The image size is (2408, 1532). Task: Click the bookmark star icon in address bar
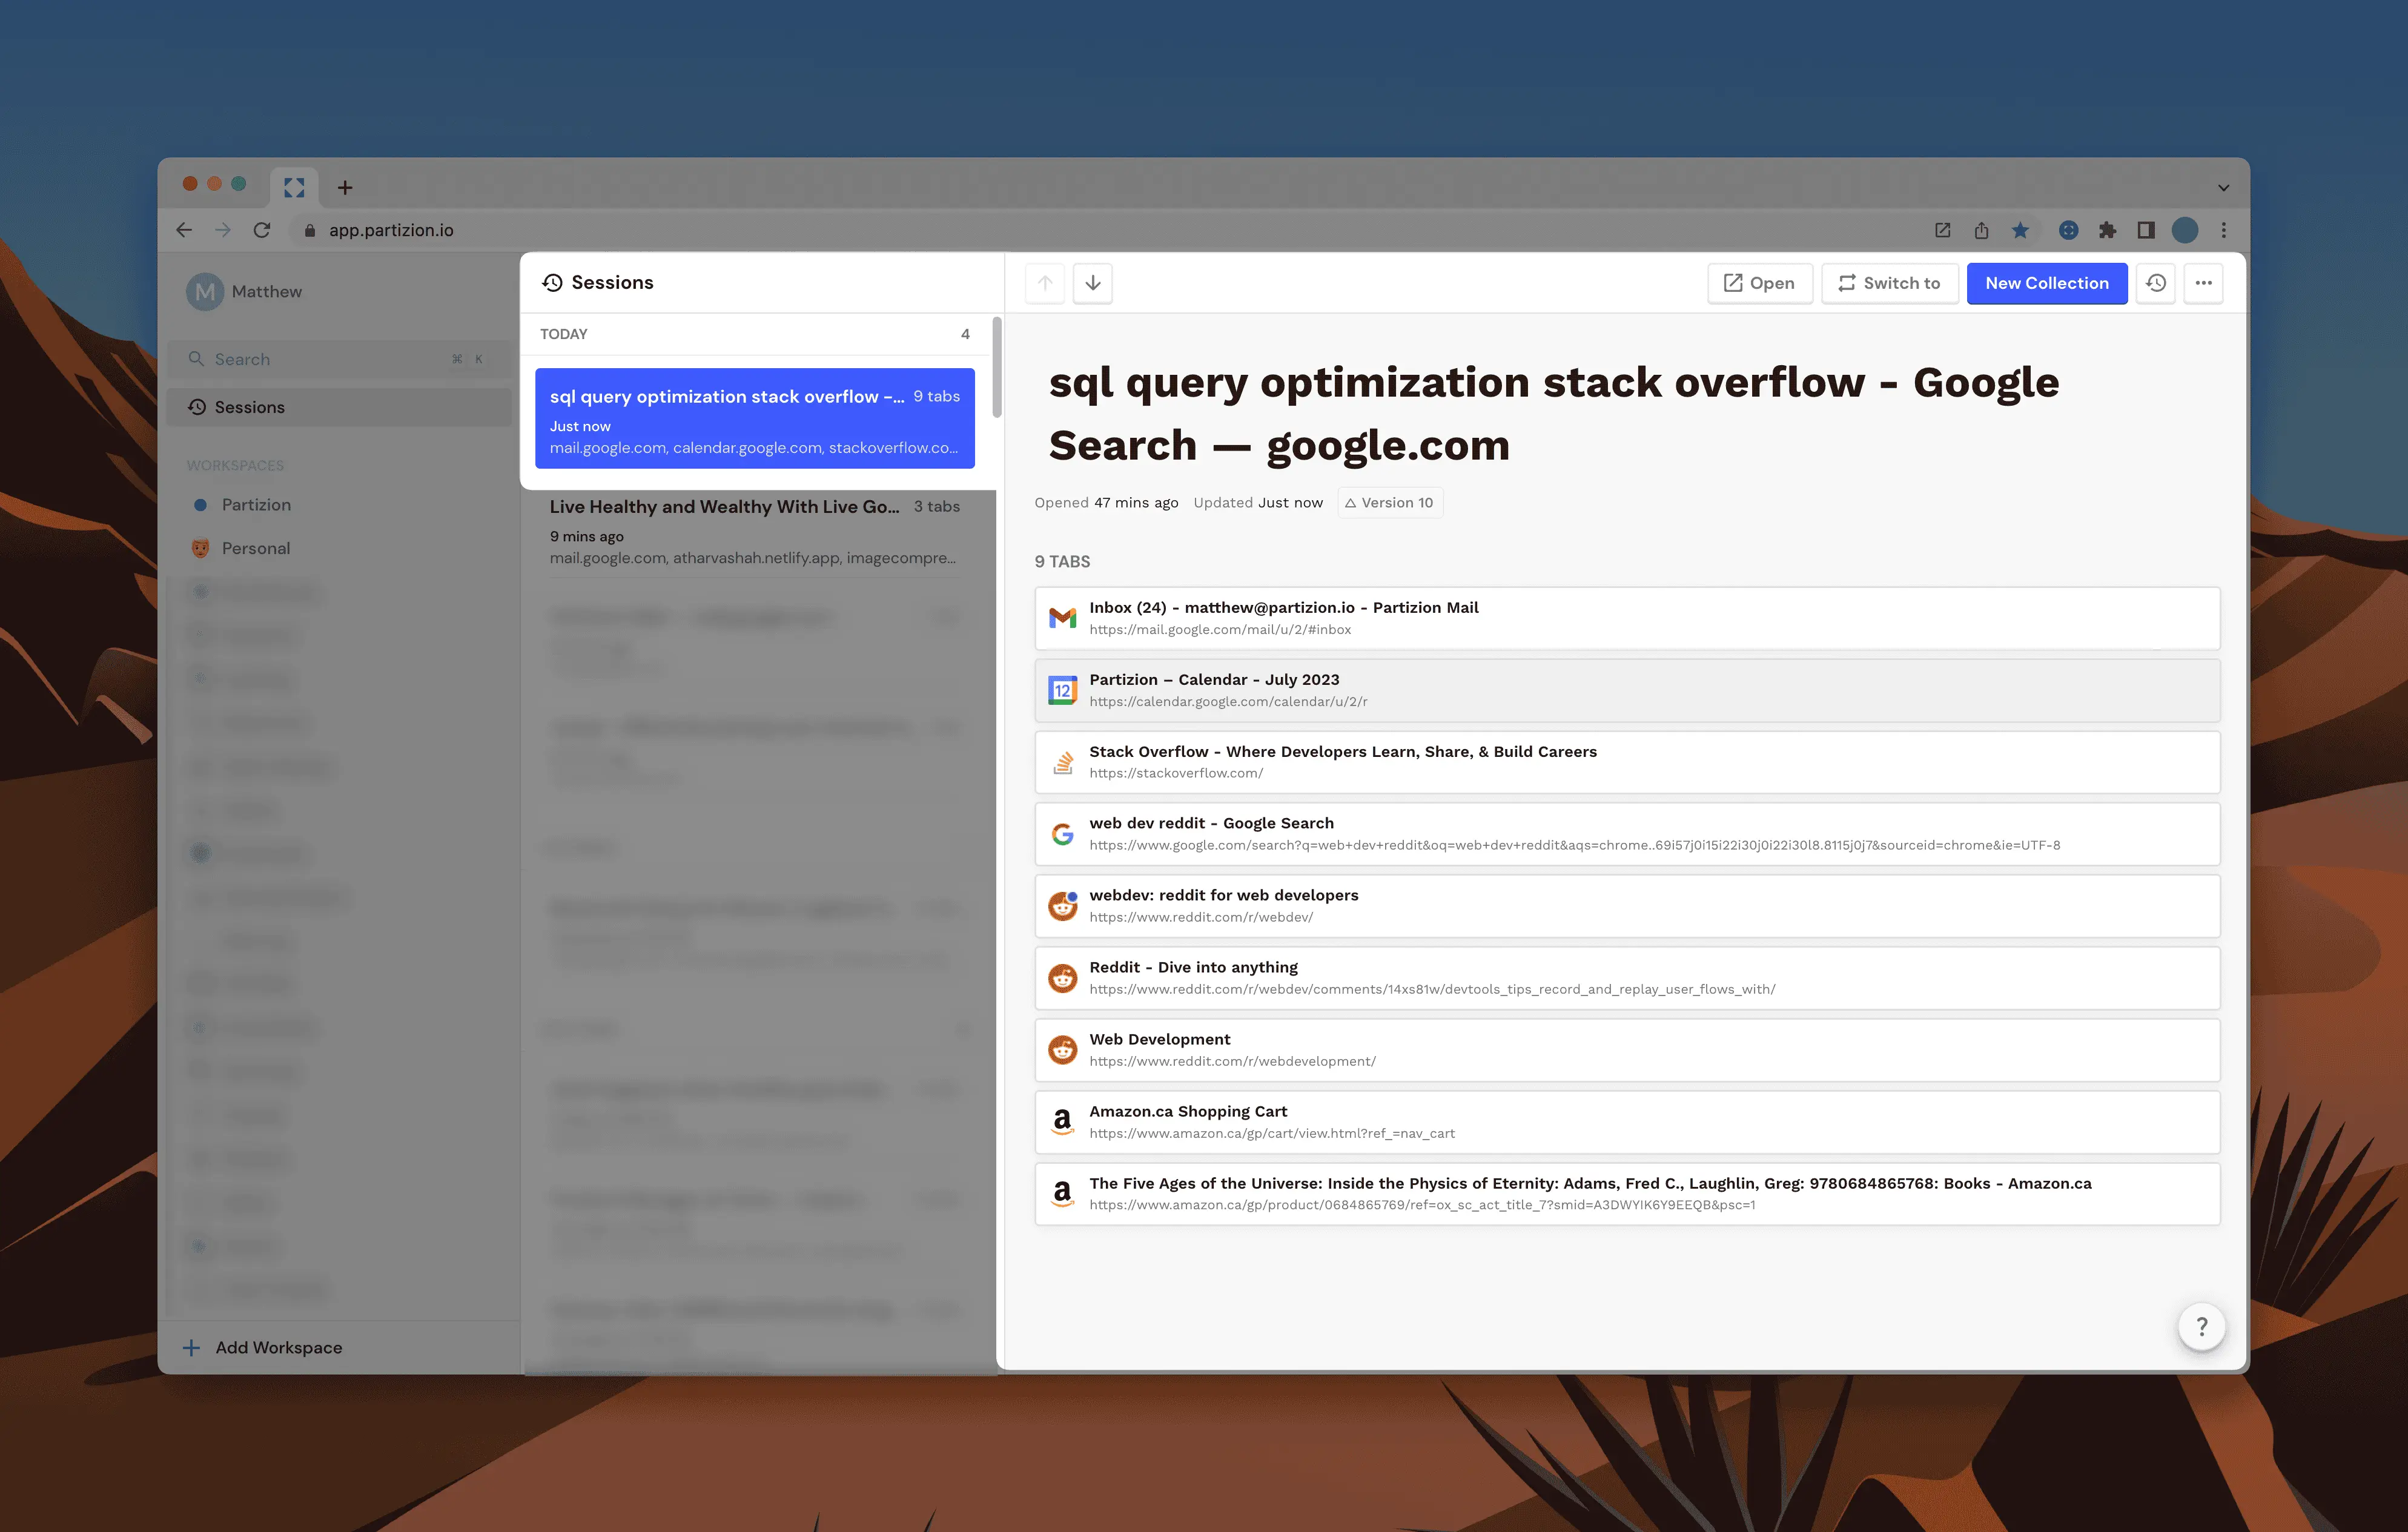pos(2020,230)
